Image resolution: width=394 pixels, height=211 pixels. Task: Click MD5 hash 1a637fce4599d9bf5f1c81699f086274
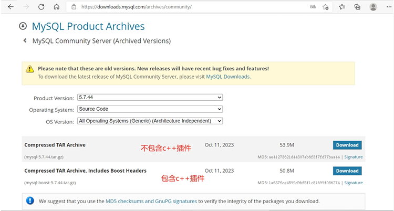(x=304, y=183)
